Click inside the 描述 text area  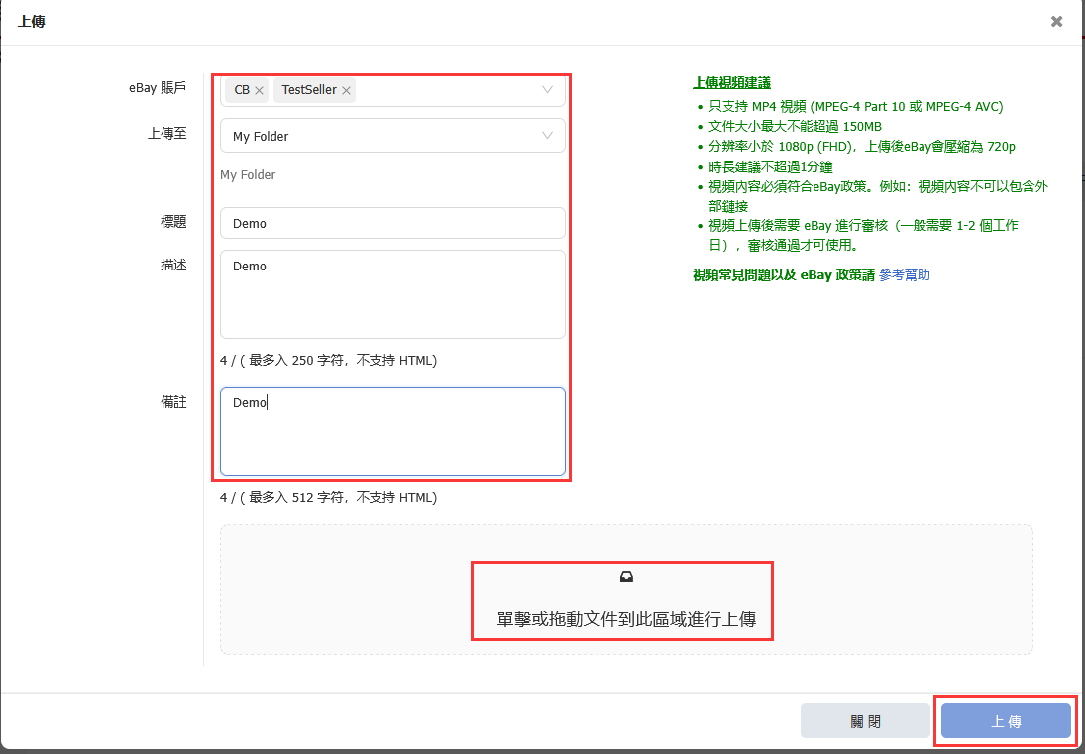[392, 294]
